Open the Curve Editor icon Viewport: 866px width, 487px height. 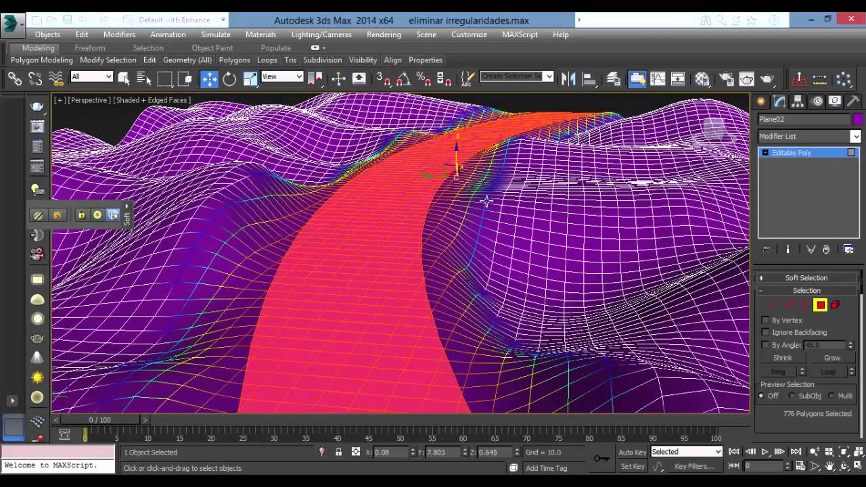point(658,79)
